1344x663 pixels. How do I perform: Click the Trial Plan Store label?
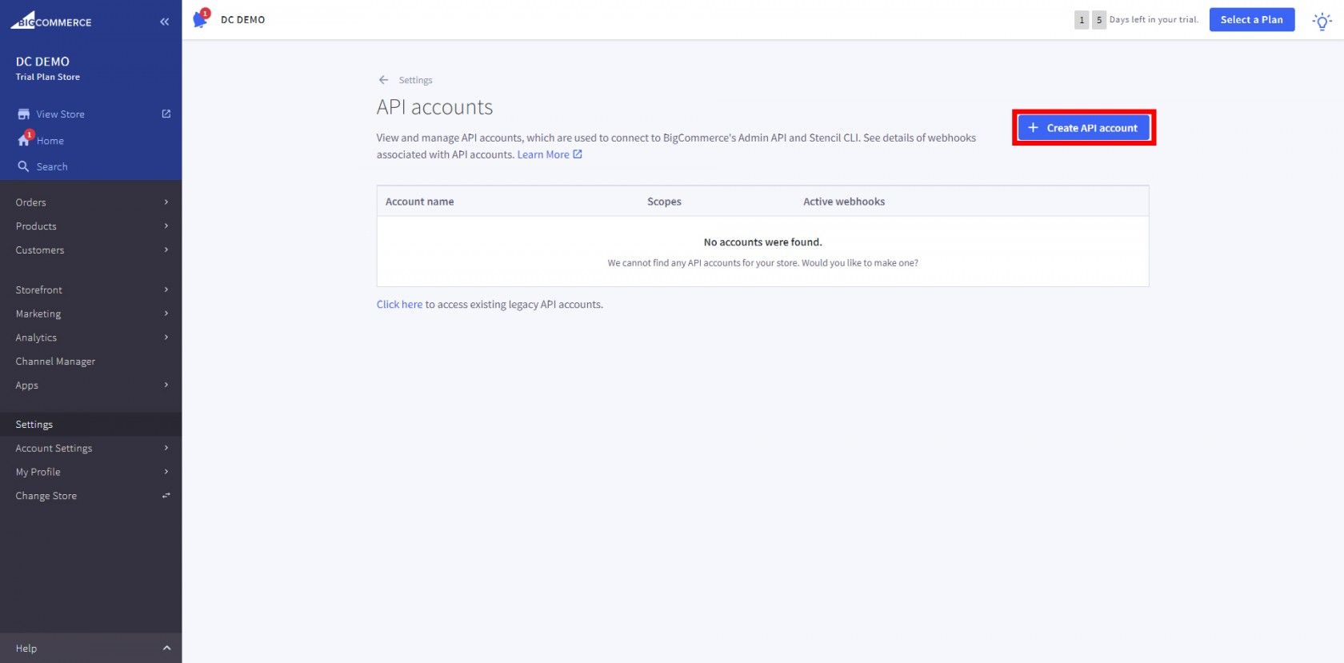[x=48, y=77]
